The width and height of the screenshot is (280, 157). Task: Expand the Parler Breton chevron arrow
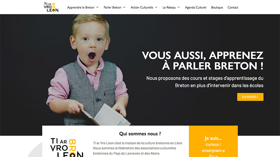click(x=124, y=7)
